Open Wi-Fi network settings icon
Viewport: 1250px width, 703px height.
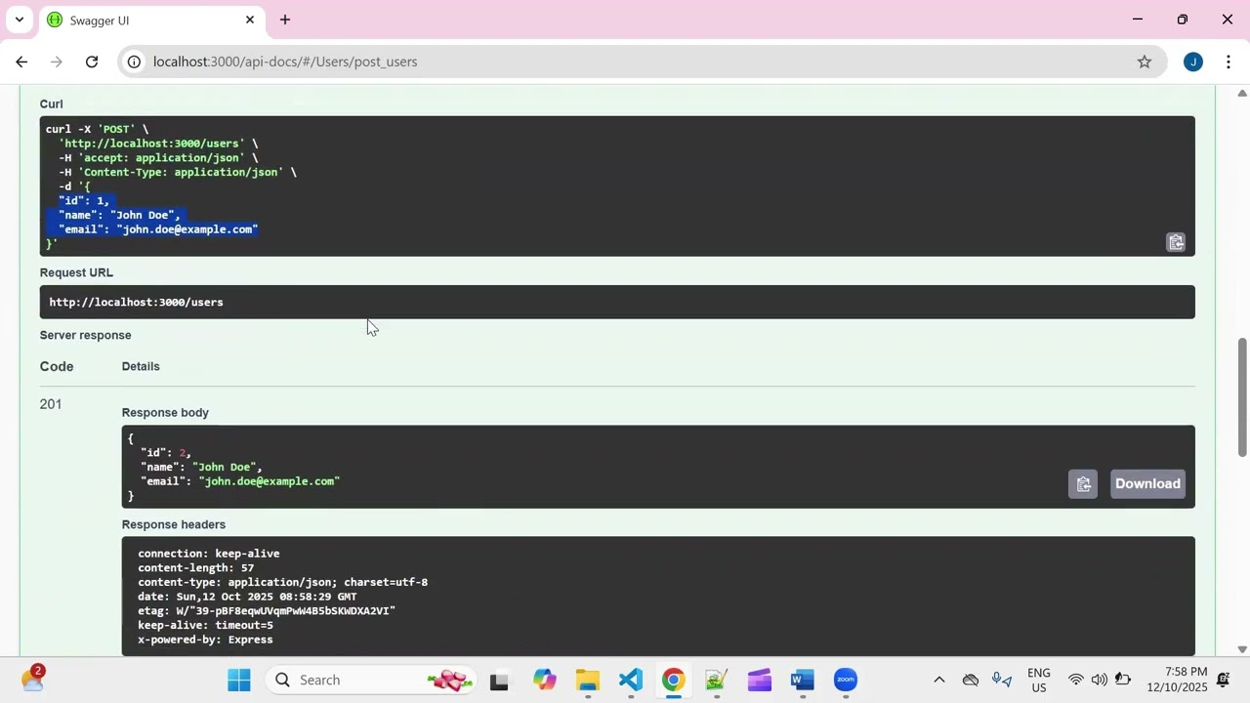pos(1076,680)
